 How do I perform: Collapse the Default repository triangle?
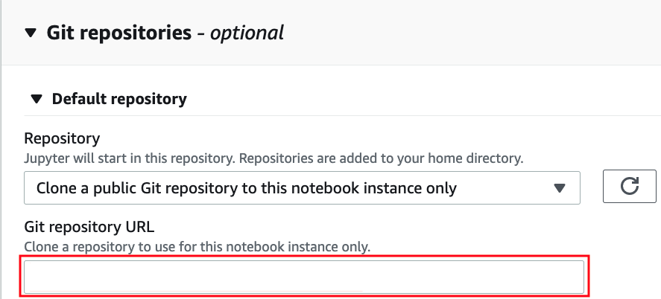(x=34, y=99)
